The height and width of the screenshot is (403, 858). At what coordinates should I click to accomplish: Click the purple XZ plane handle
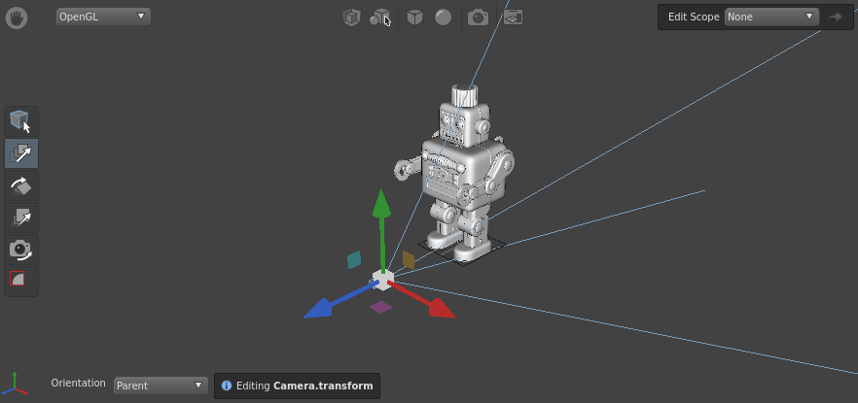coord(380,307)
